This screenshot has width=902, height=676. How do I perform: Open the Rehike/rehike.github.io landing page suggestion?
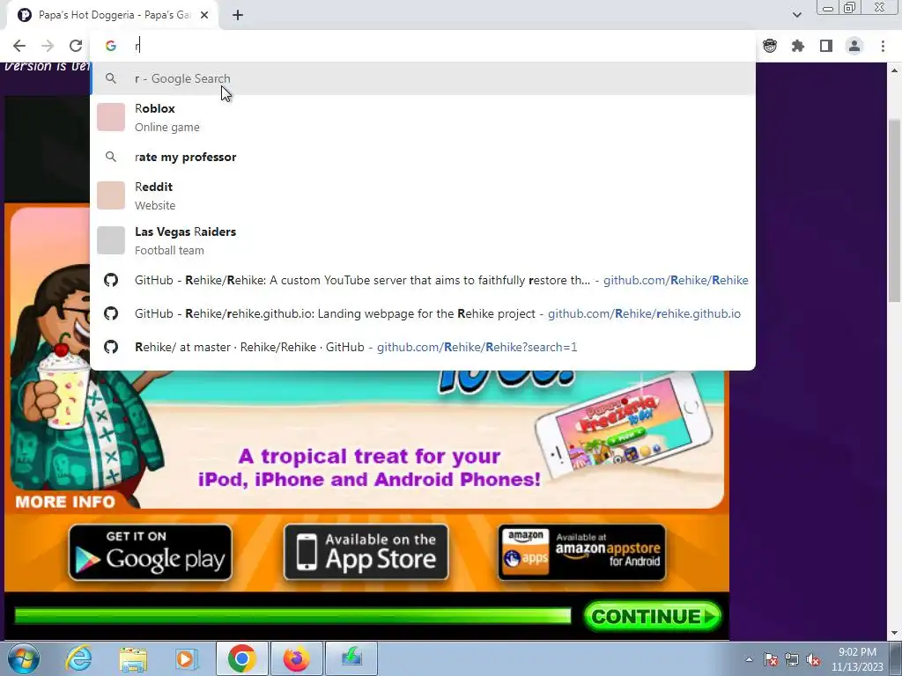point(423,314)
